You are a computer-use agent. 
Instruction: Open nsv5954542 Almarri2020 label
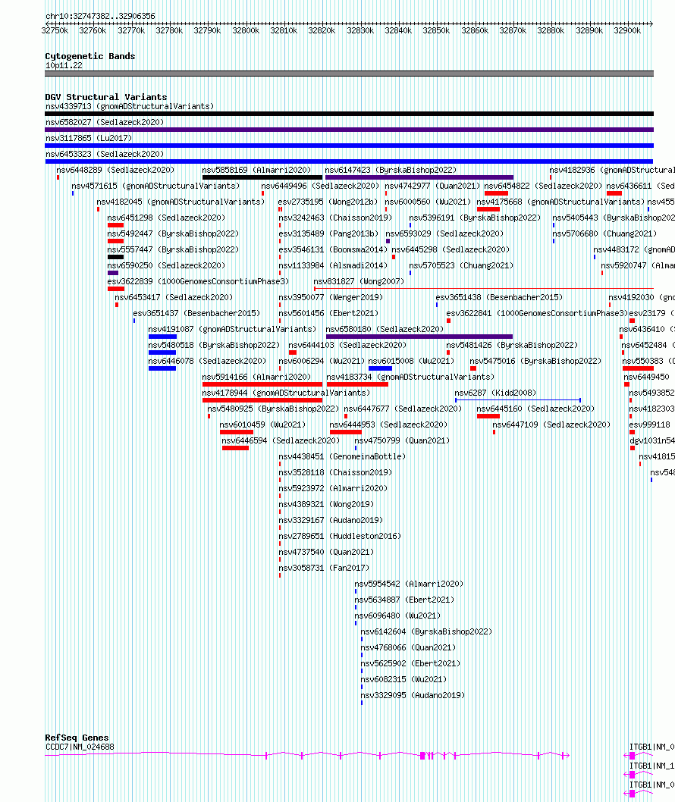[409, 584]
